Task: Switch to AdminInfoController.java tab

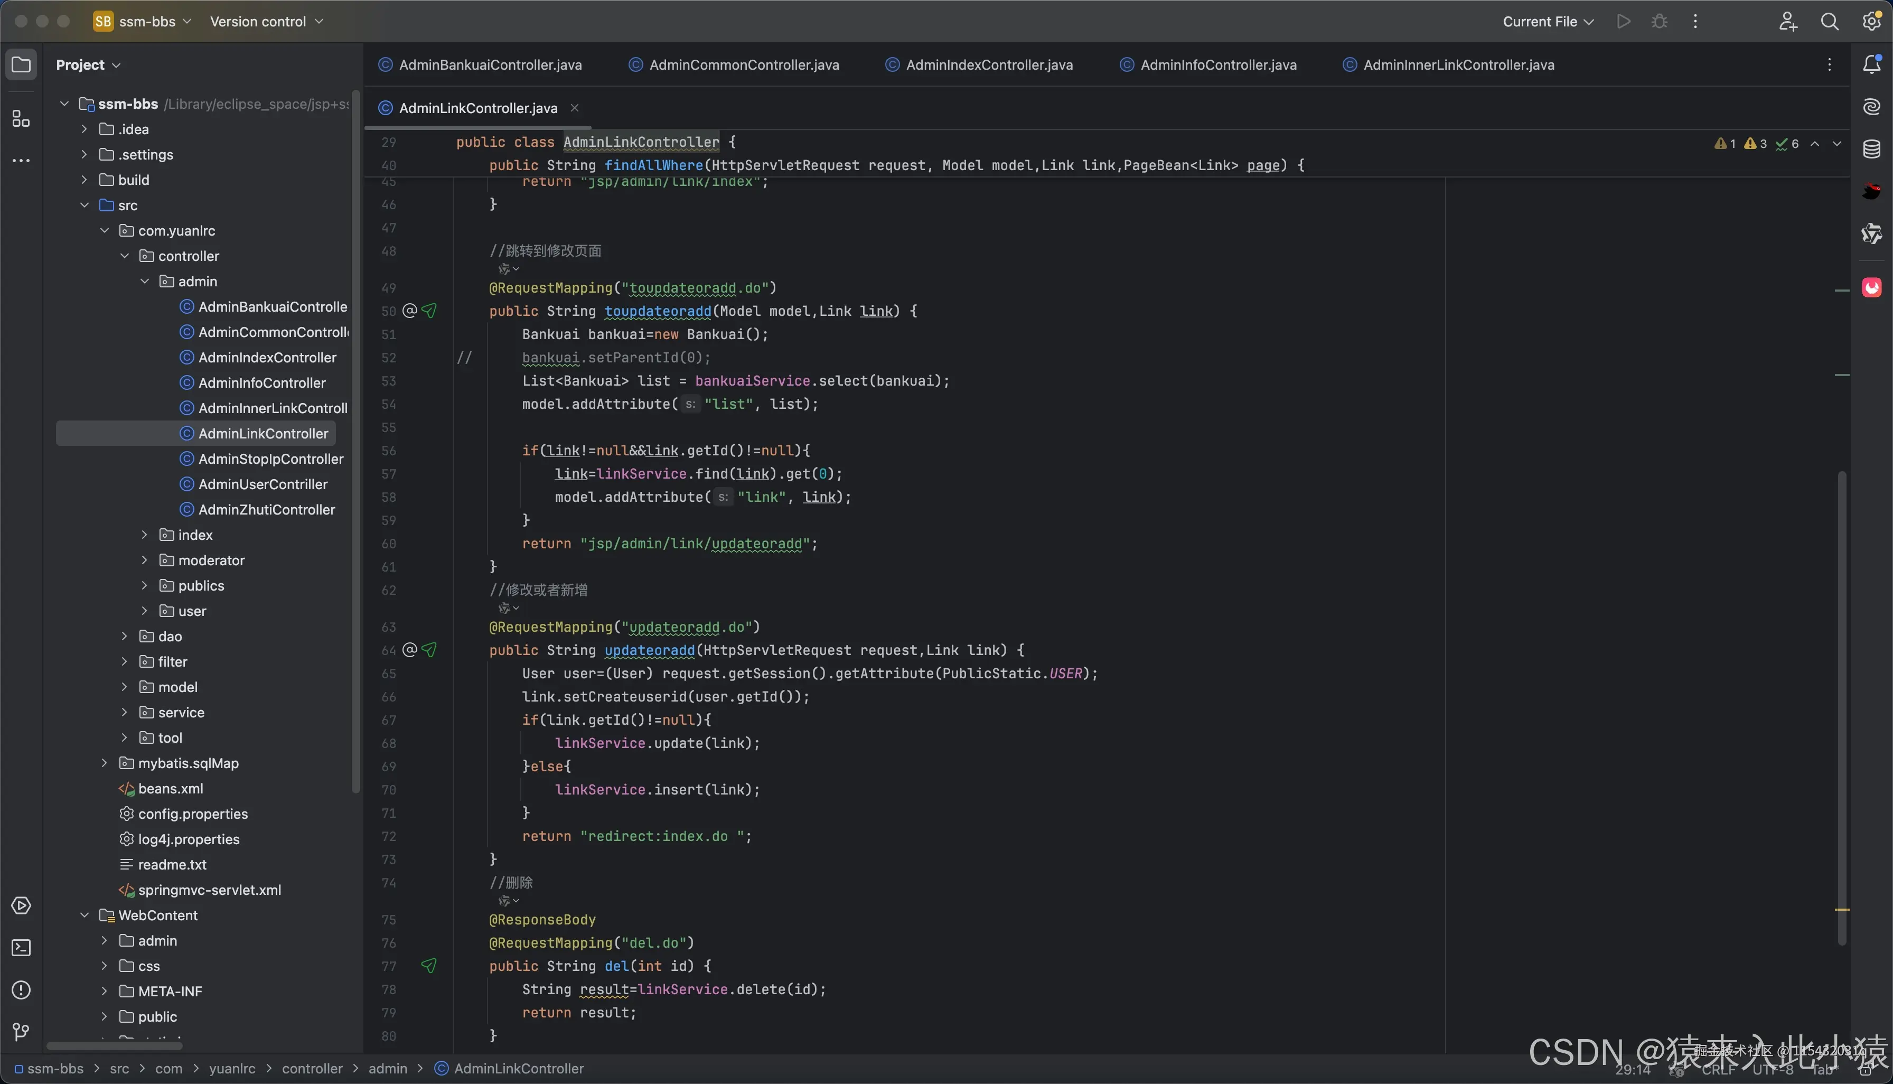Action: coord(1218,65)
